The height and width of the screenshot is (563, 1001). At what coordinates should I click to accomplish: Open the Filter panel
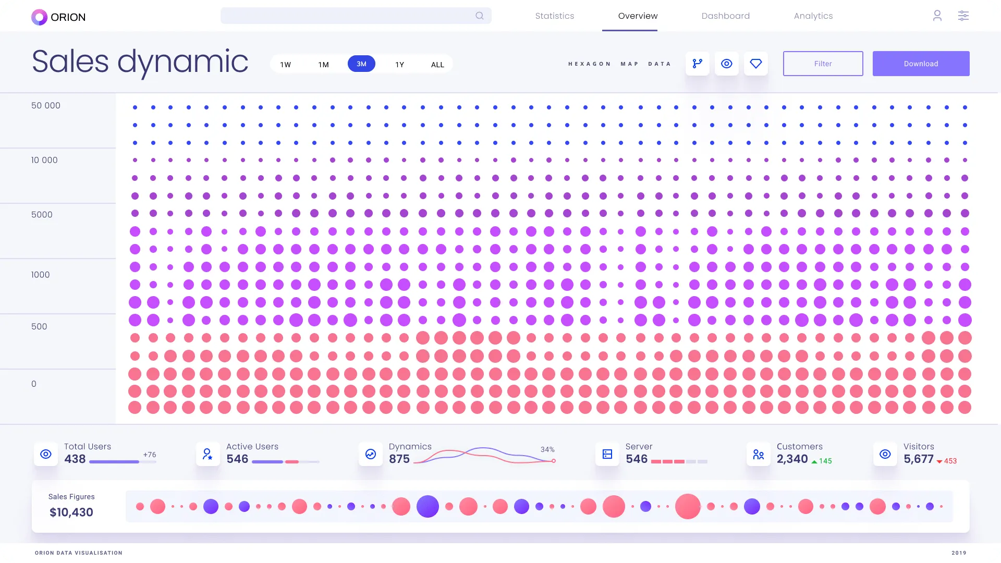click(823, 63)
